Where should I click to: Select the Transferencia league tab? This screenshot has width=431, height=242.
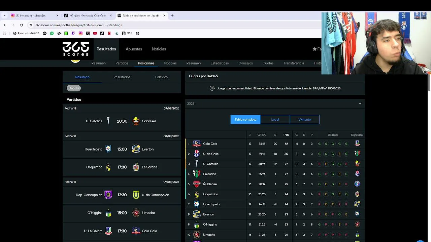pyautogui.click(x=294, y=63)
